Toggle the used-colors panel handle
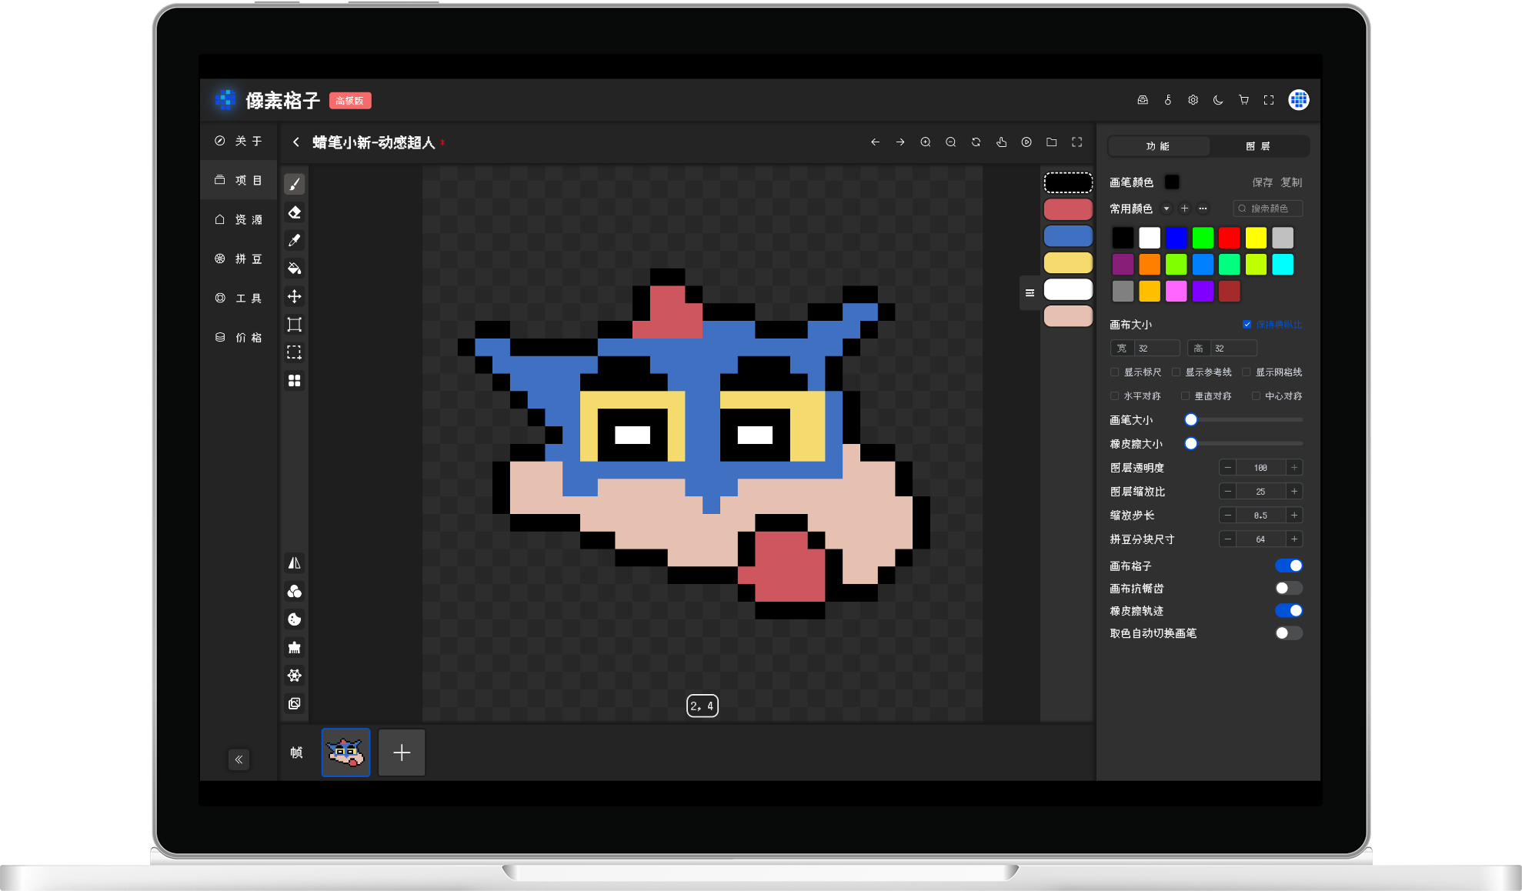Image resolution: width=1522 pixels, height=891 pixels. 1030,293
